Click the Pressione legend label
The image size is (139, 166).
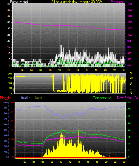(118, 2)
